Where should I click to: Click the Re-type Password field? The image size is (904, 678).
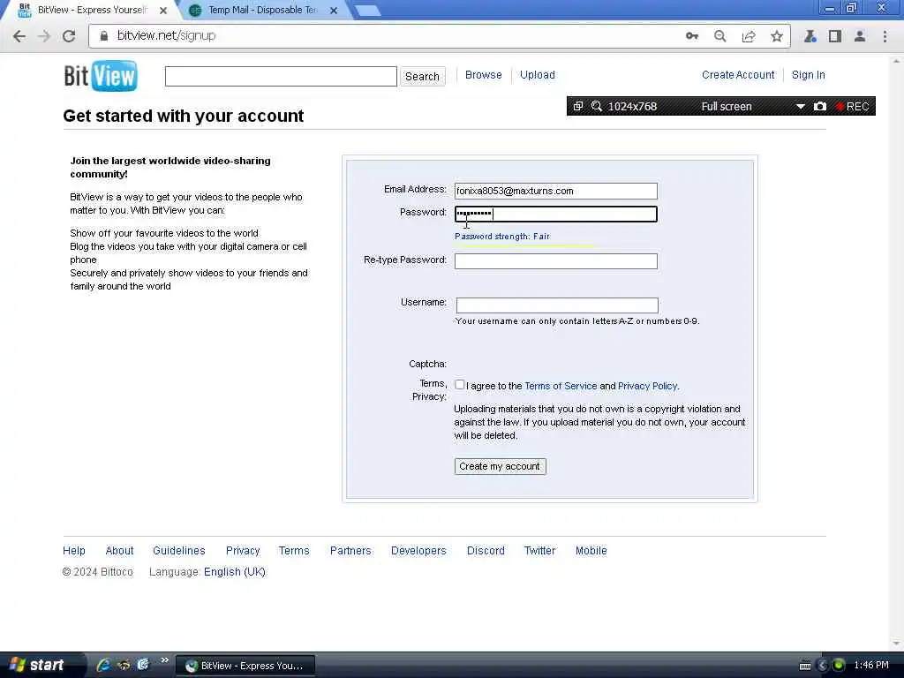[556, 261]
